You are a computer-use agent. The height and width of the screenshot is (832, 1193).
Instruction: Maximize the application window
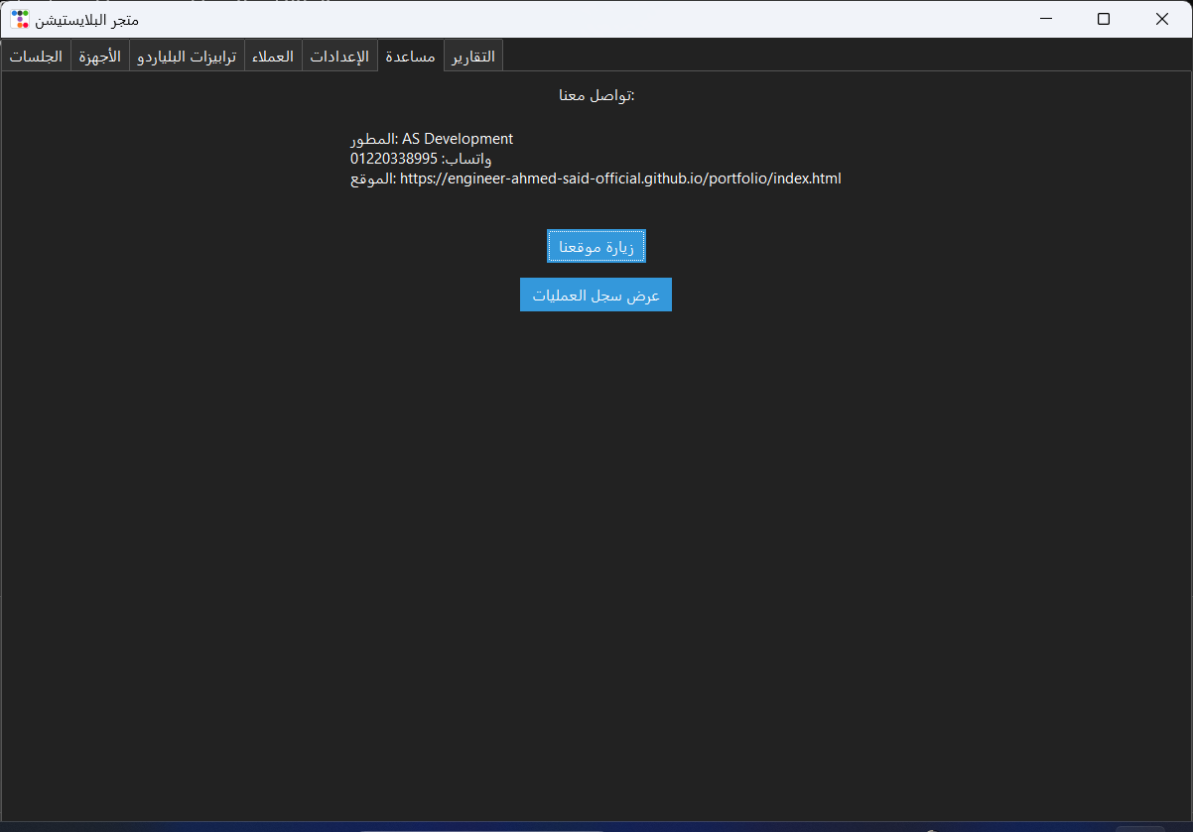coord(1104,19)
